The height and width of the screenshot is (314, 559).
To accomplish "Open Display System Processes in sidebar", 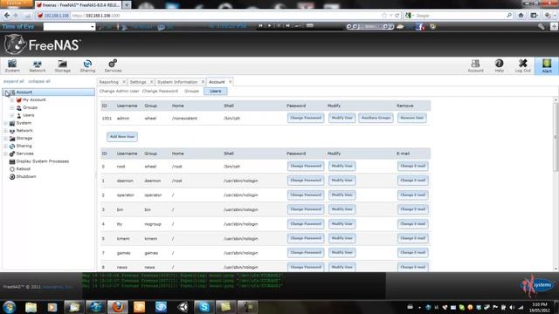I will (x=43, y=161).
